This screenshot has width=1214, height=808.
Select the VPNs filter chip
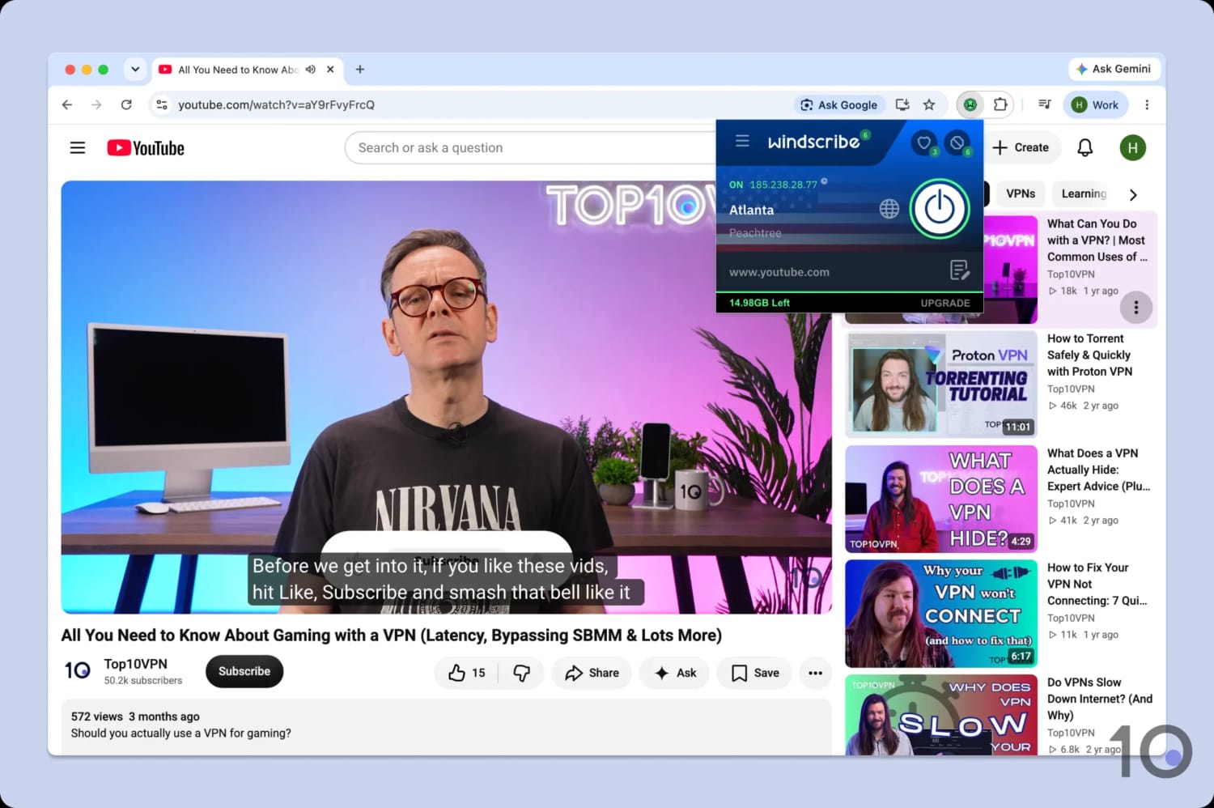coord(1020,193)
